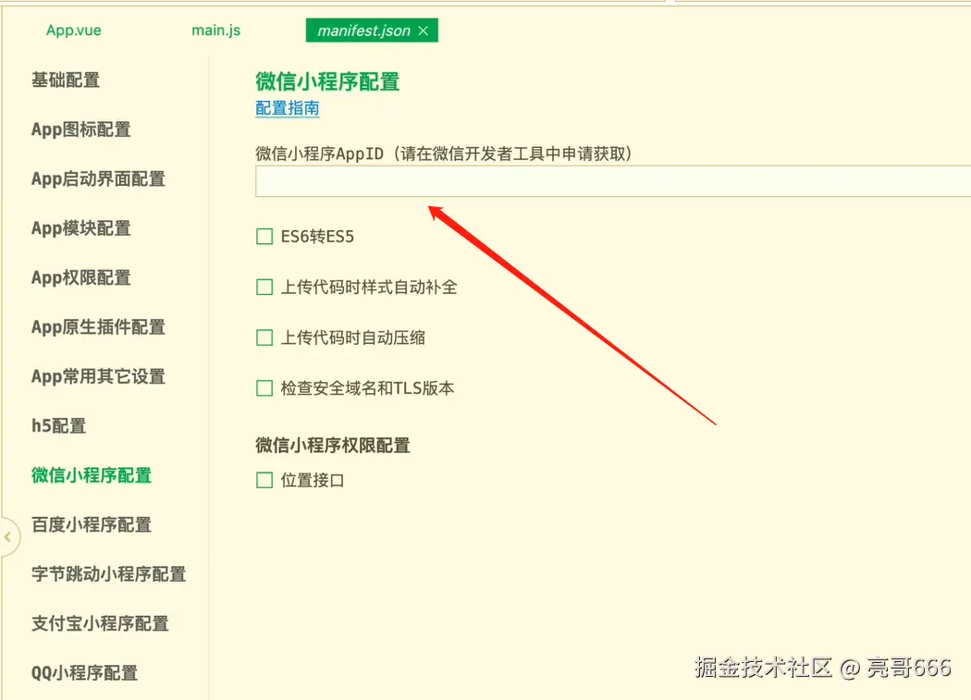
Task: Show App权限配置 page
Action: (x=81, y=277)
